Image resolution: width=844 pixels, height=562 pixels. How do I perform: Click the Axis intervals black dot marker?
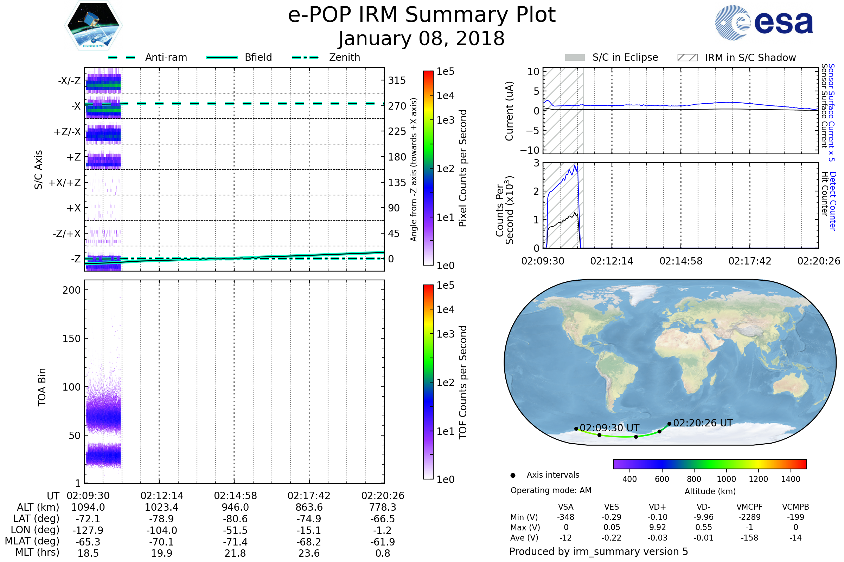(513, 475)
